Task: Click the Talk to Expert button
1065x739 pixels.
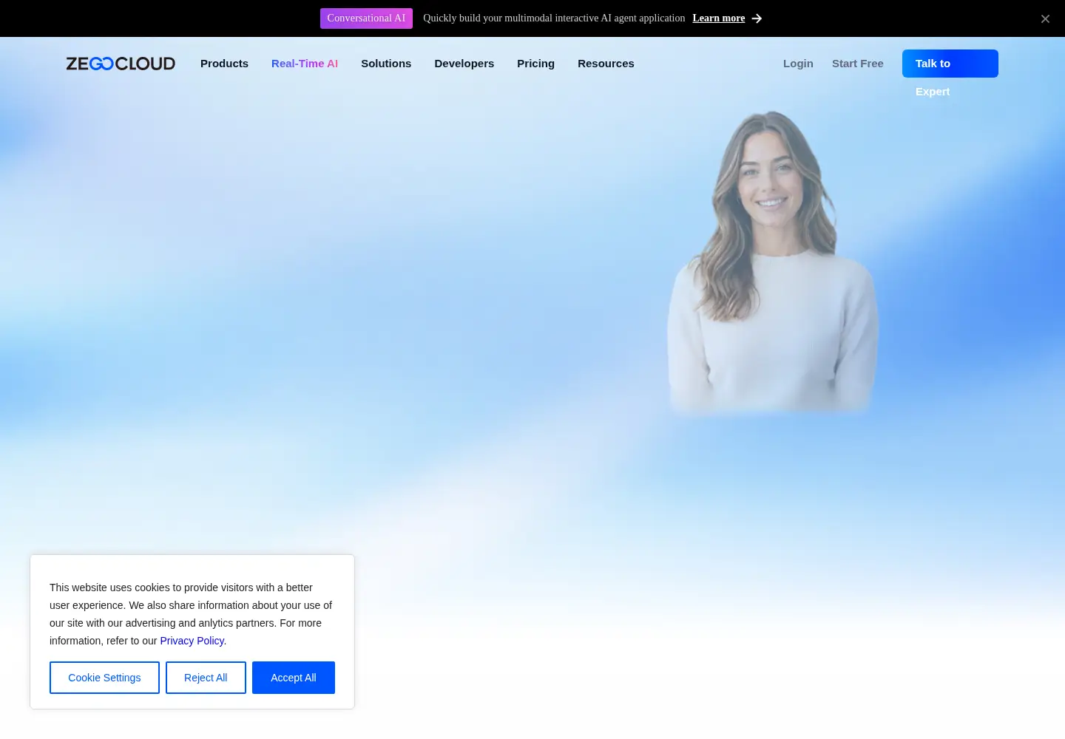Action: pos(950,64)
